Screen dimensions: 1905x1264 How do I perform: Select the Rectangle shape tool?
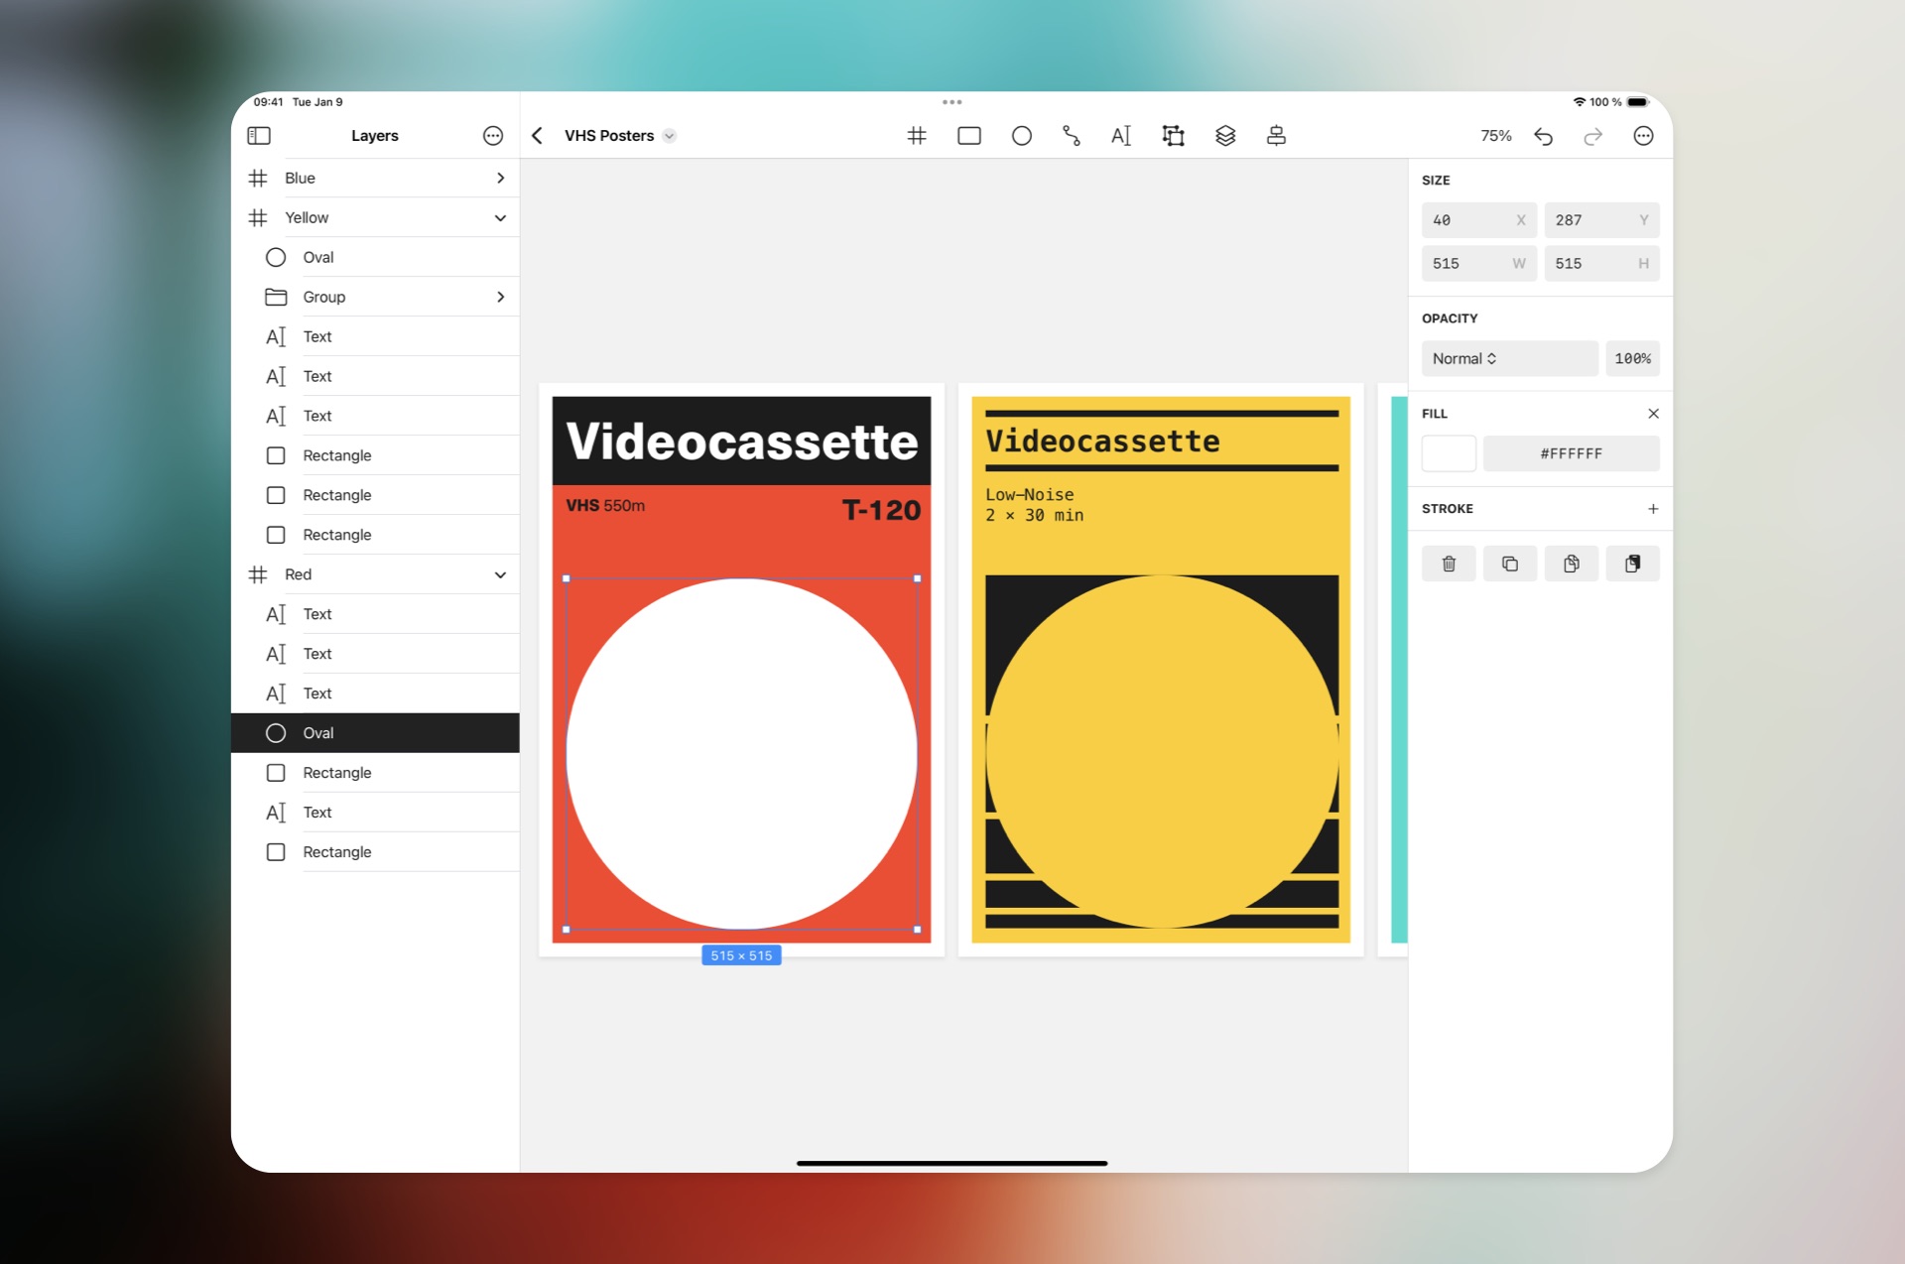click(x=969, y=136)
